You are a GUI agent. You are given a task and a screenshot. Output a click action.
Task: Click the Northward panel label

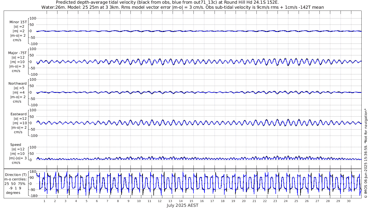17,84
